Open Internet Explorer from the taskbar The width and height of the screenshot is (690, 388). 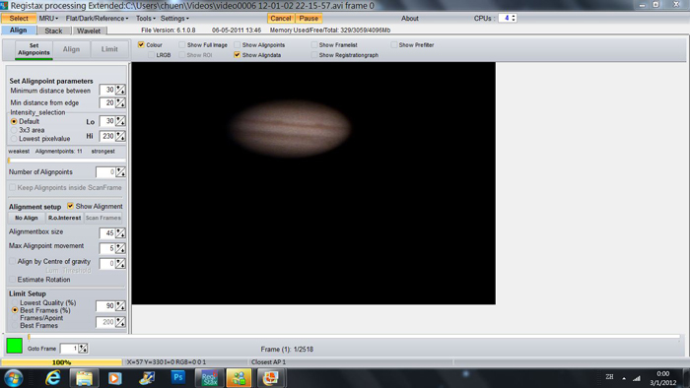(x=53, y=378)
